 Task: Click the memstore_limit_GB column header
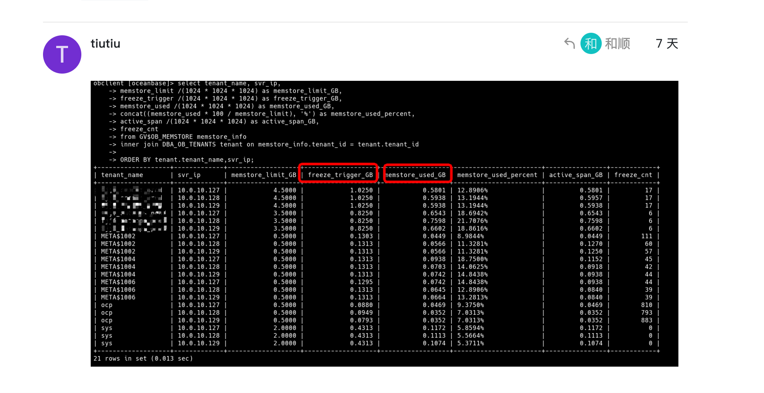pos(263,175)
